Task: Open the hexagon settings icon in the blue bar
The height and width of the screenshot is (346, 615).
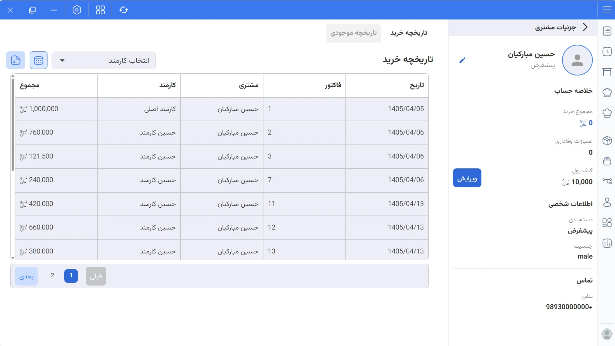Action: (77, 10)
